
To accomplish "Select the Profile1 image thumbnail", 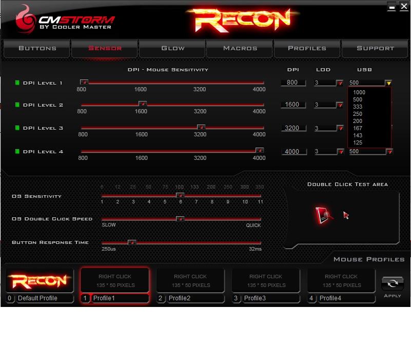I will pos(115,281).
